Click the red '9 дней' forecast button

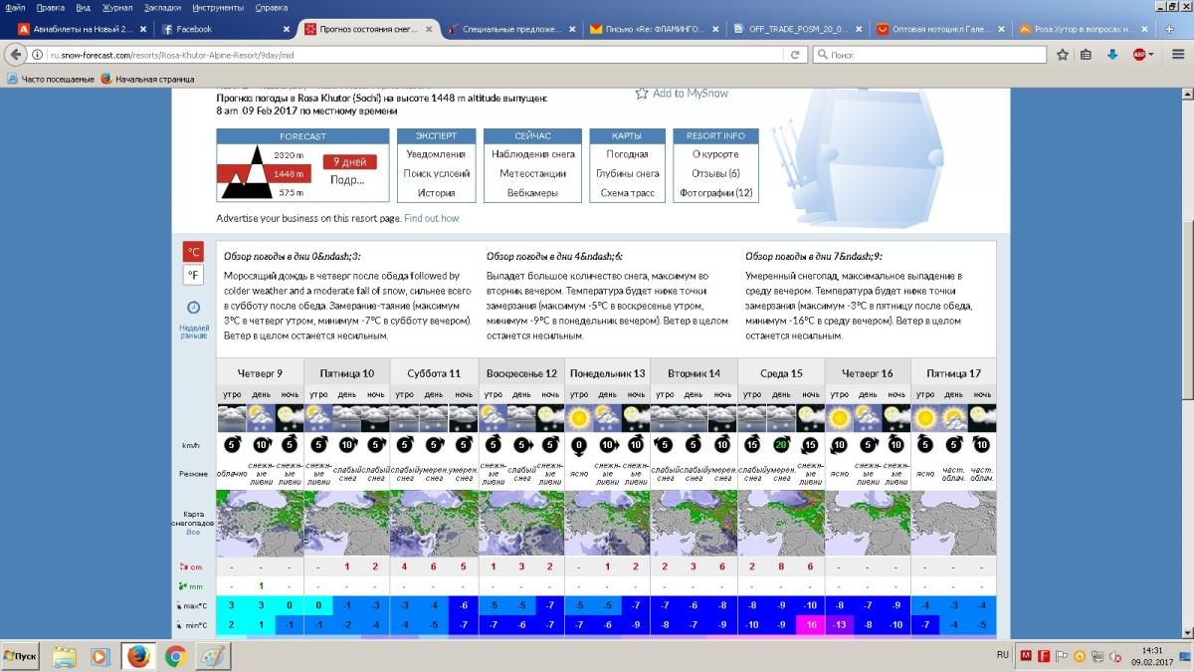[x=349, y=161]
